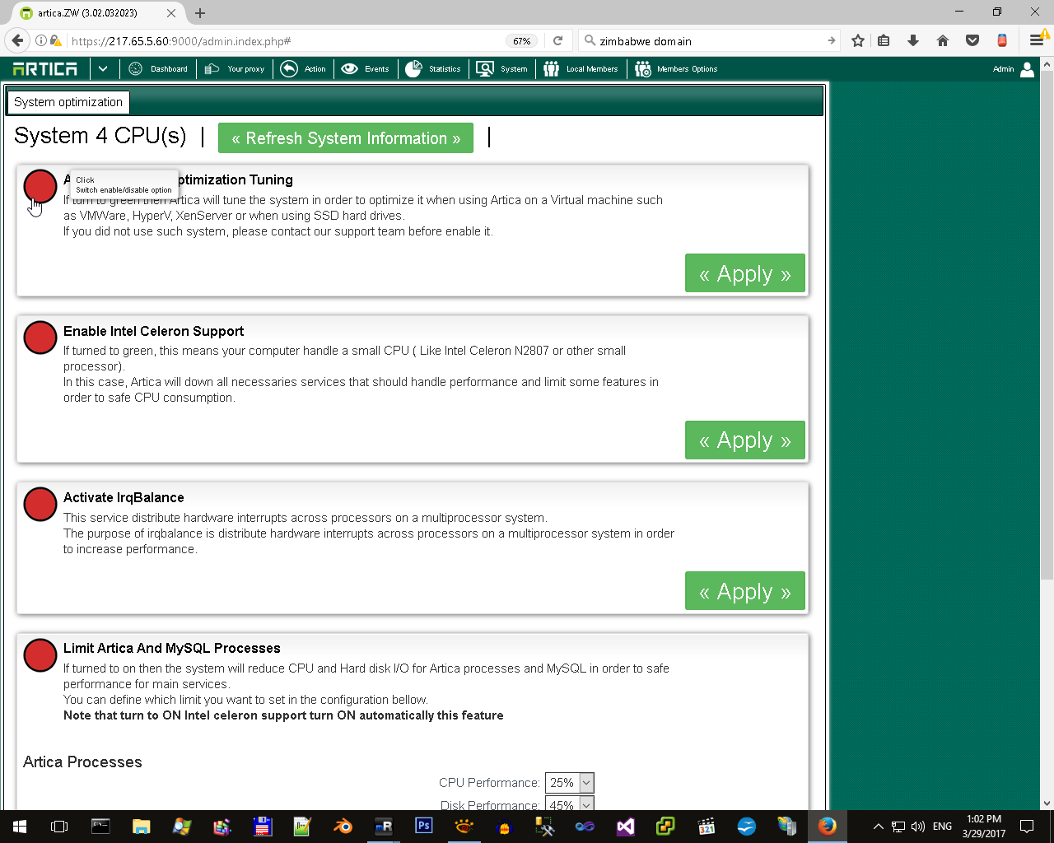Click the Pocket icon in Firefox toolbar

972,40
